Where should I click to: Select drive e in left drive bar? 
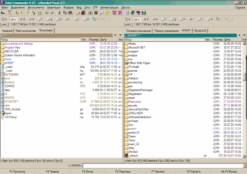coord(31,19)
